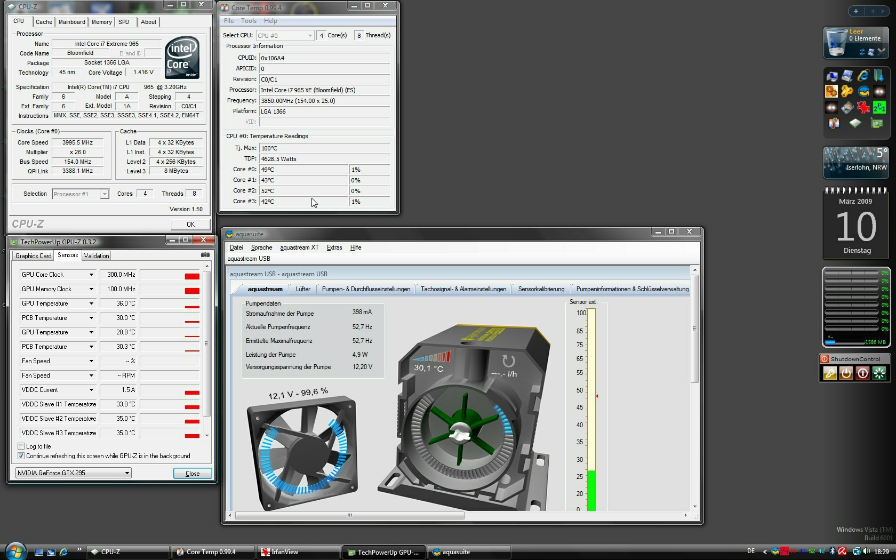This screenshot has width=896, height=560.
Task: Open the Sprache menu in aquasuite
Action: (261, 247)
